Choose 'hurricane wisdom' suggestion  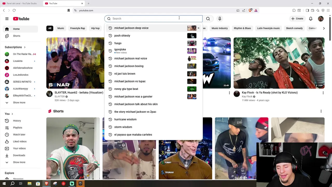coord(153,119)
